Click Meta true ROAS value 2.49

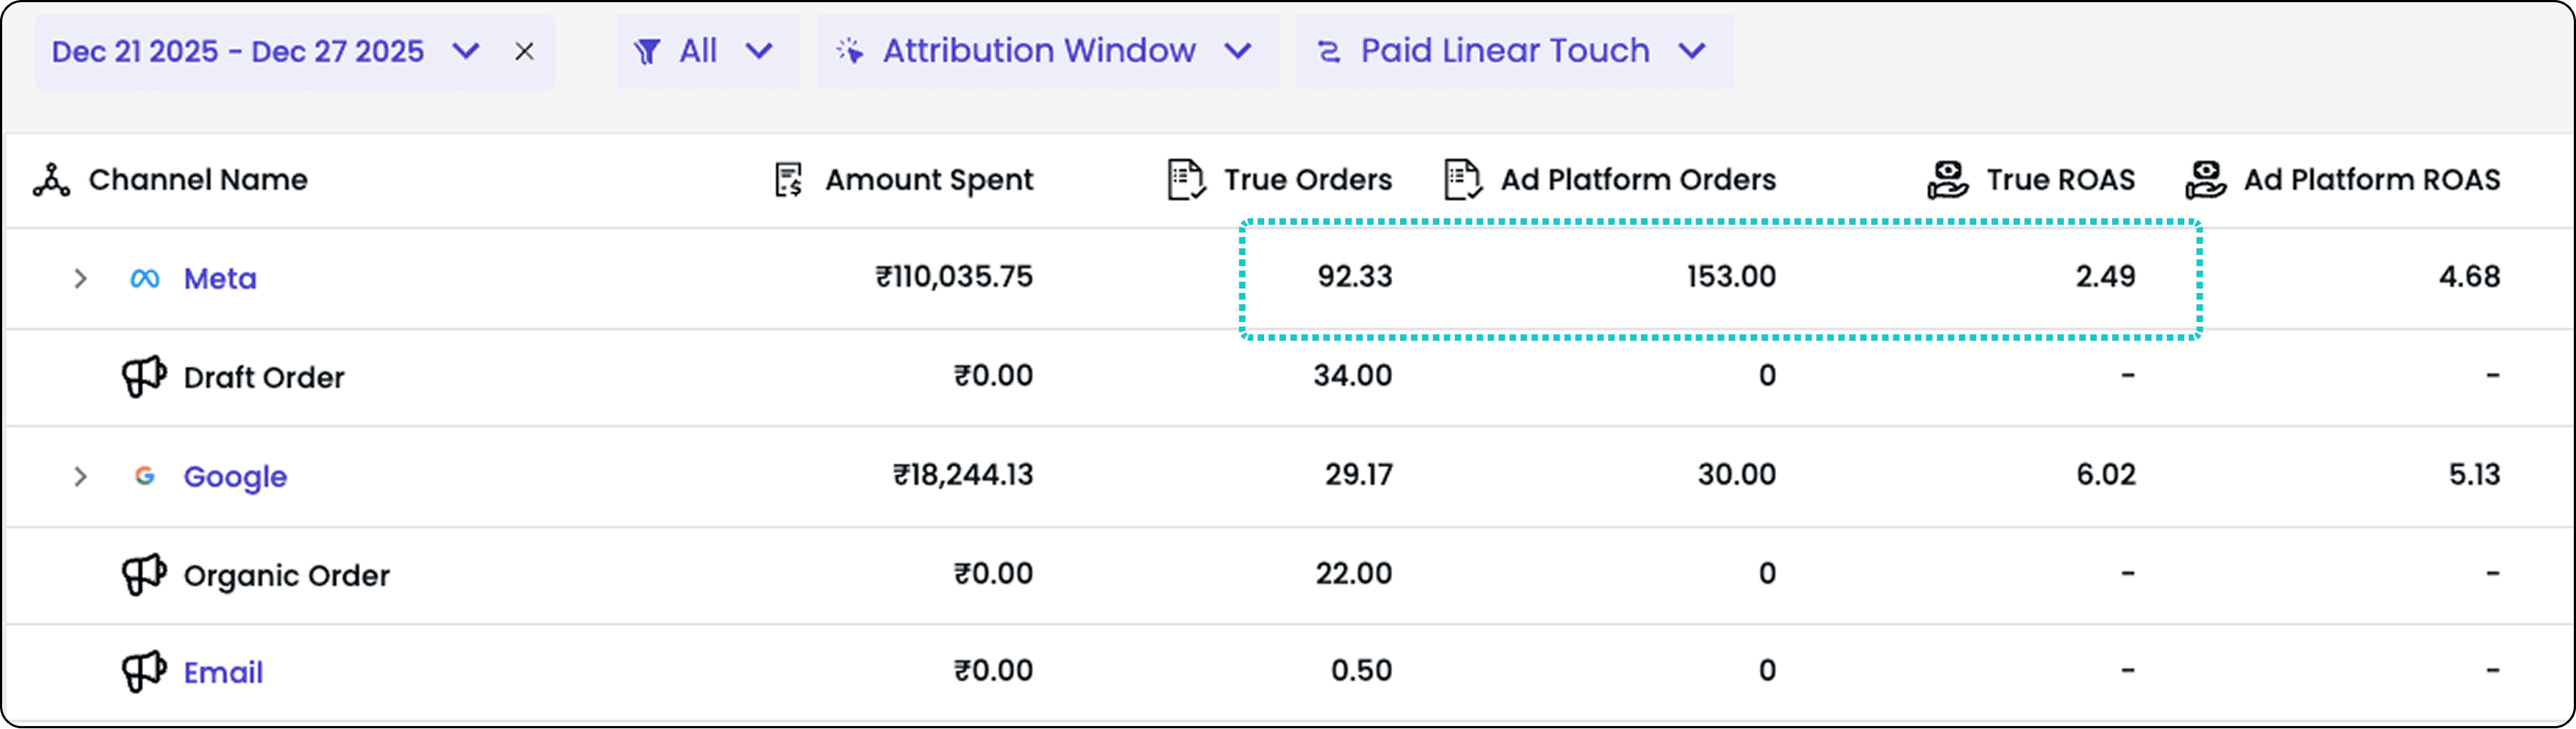[2105, 277]
